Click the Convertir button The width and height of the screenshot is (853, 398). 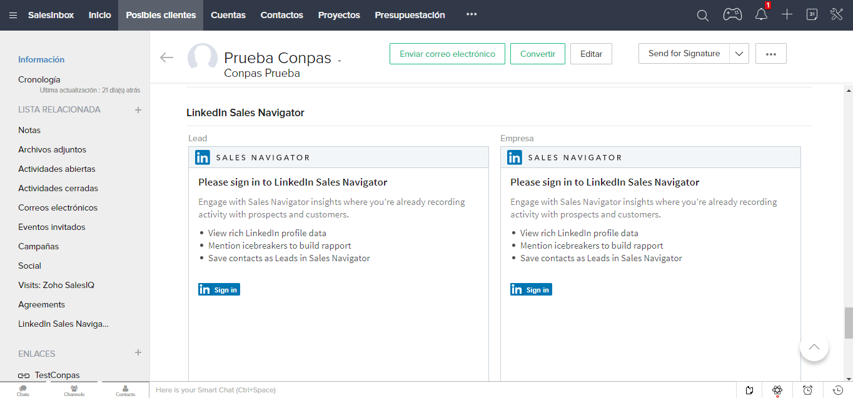[x=538, y=54]
